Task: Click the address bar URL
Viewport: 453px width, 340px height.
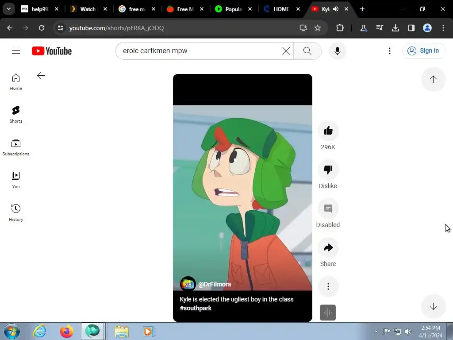Action: (116, 28)
